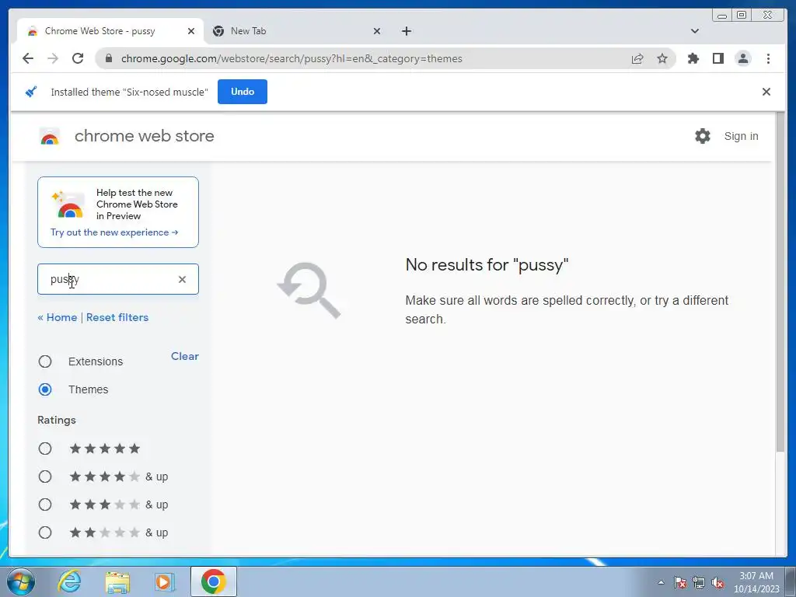Undo the Six-nosed muscle theme install

[x=243, y=92]
